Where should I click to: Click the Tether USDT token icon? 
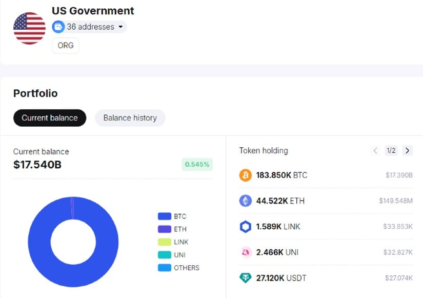(246, 278)
